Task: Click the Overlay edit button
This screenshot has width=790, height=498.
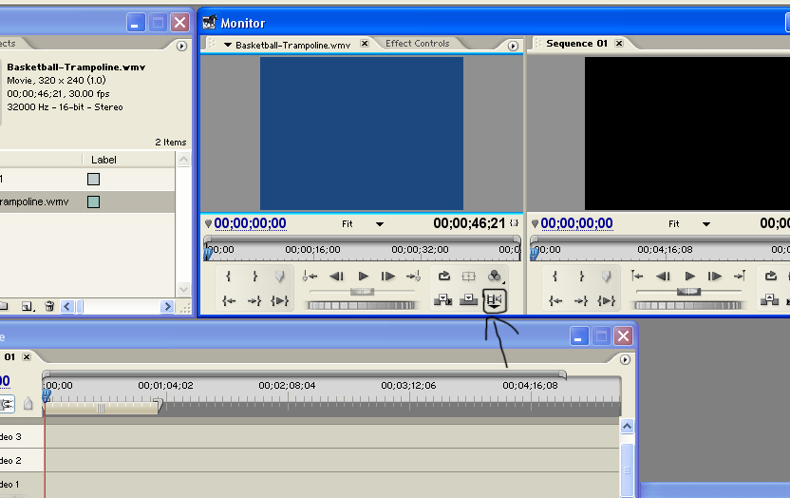Action: [468, 300]
